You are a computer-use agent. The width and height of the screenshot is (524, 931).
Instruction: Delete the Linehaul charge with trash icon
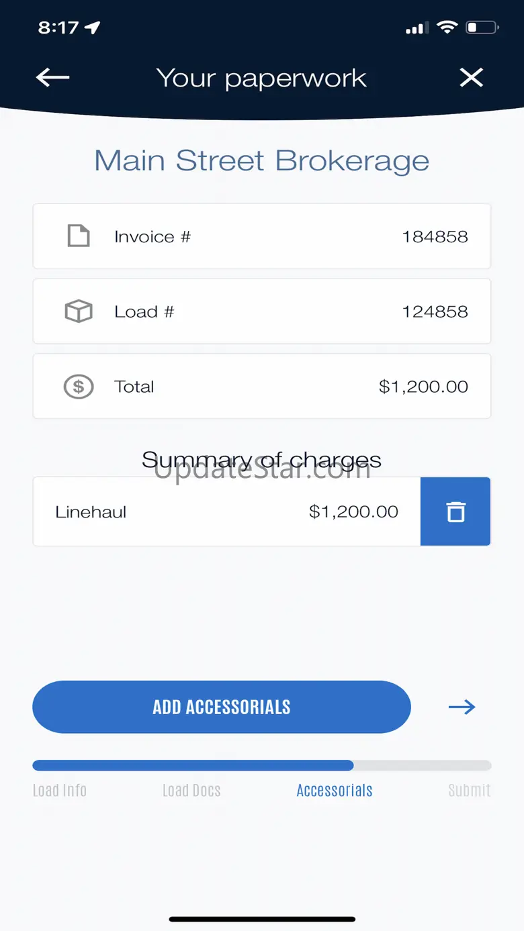coord(455,511)
